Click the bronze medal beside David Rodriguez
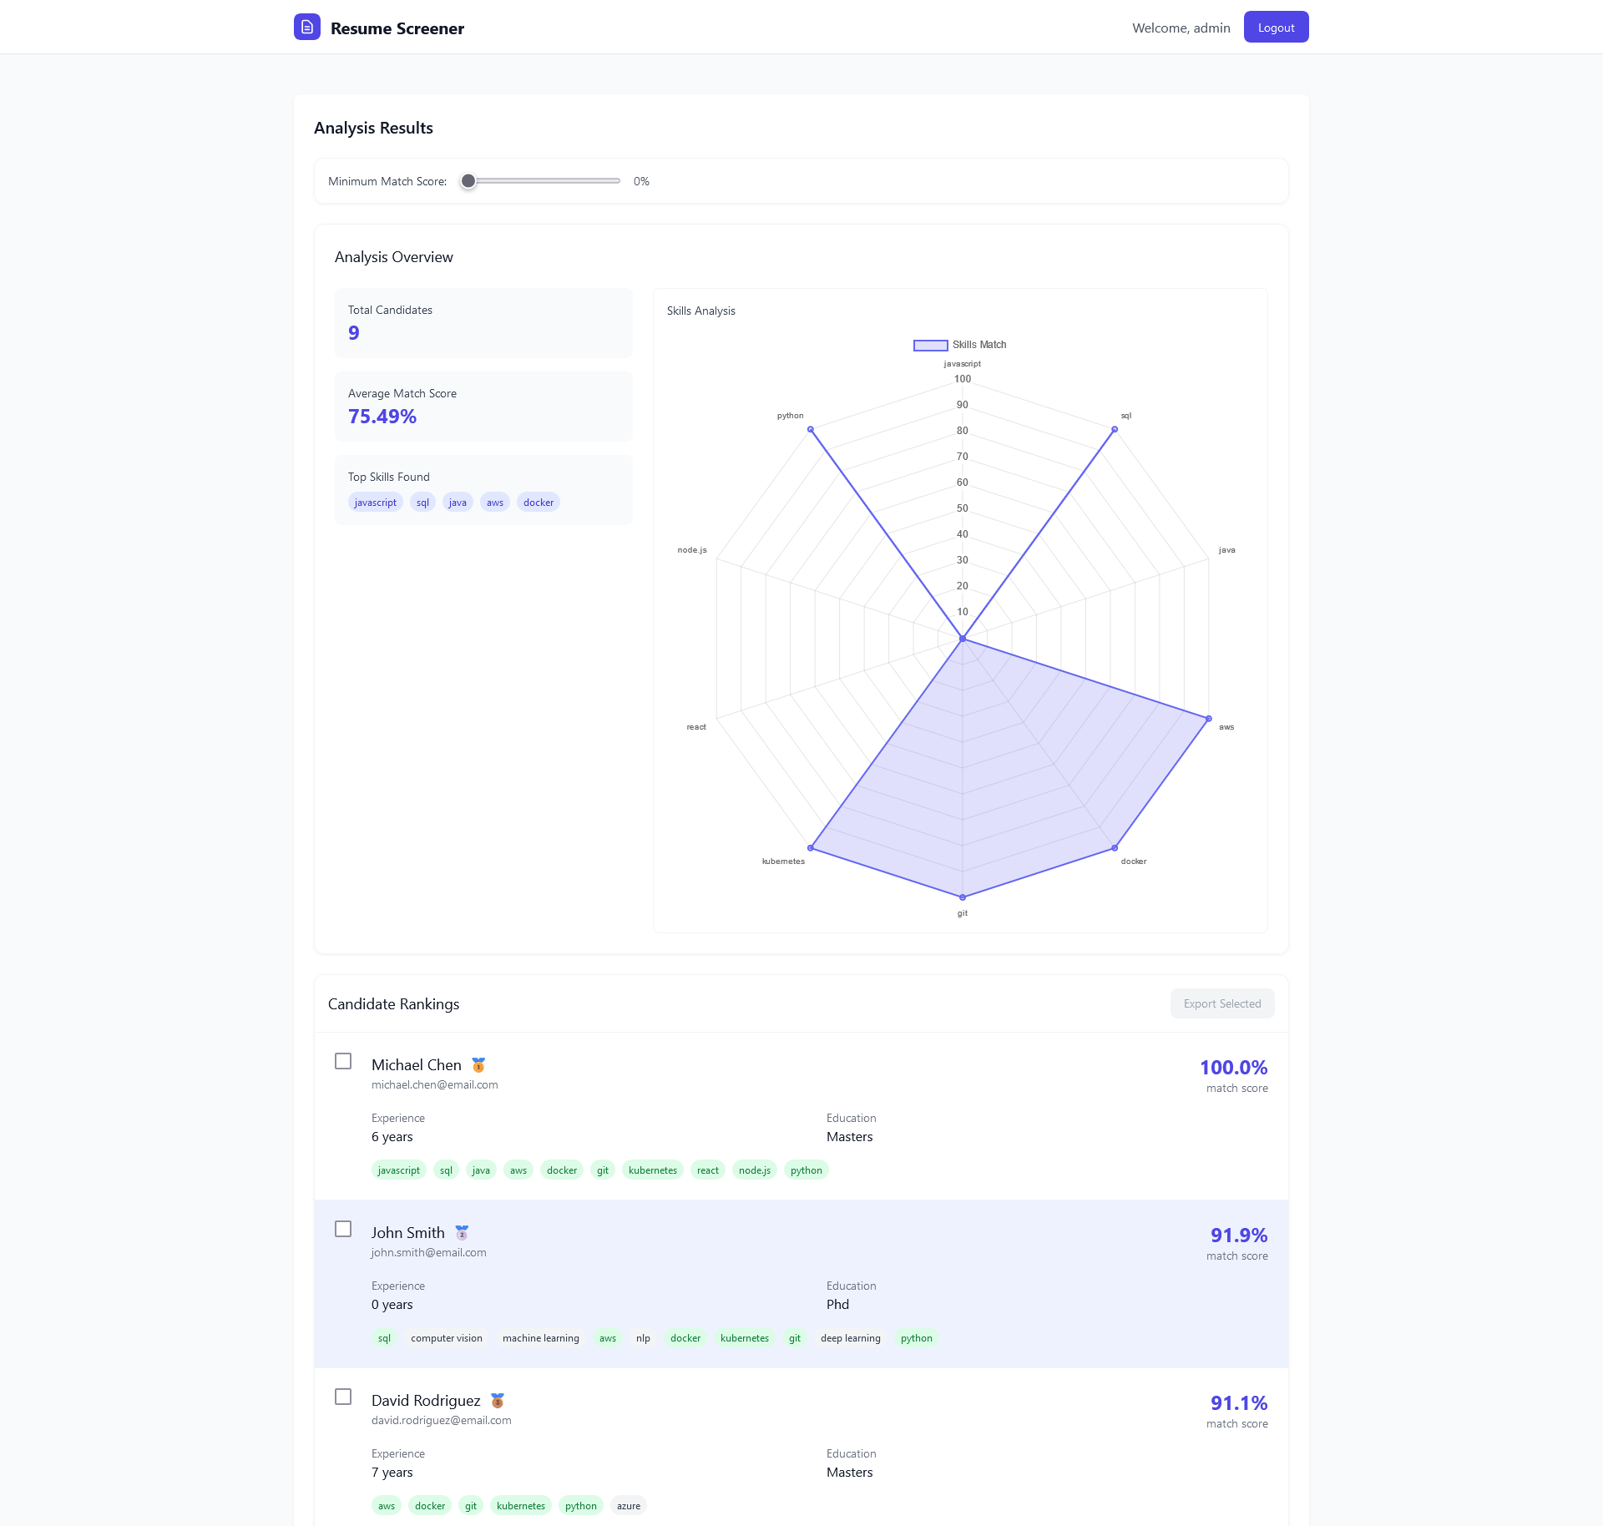1603x1526 pixels. point(496,1400)
